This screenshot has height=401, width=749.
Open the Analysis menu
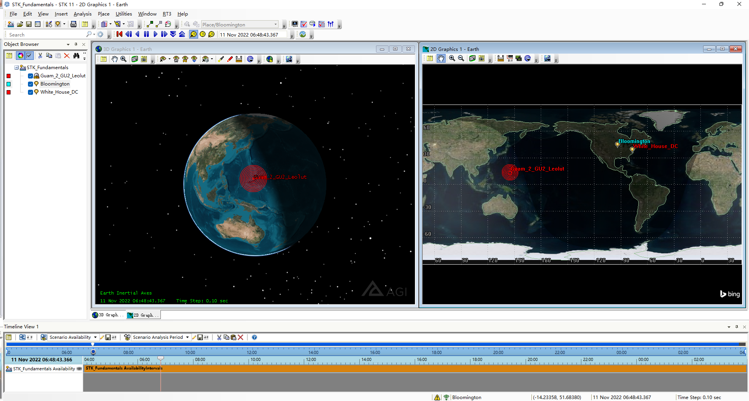click(82, 14)
